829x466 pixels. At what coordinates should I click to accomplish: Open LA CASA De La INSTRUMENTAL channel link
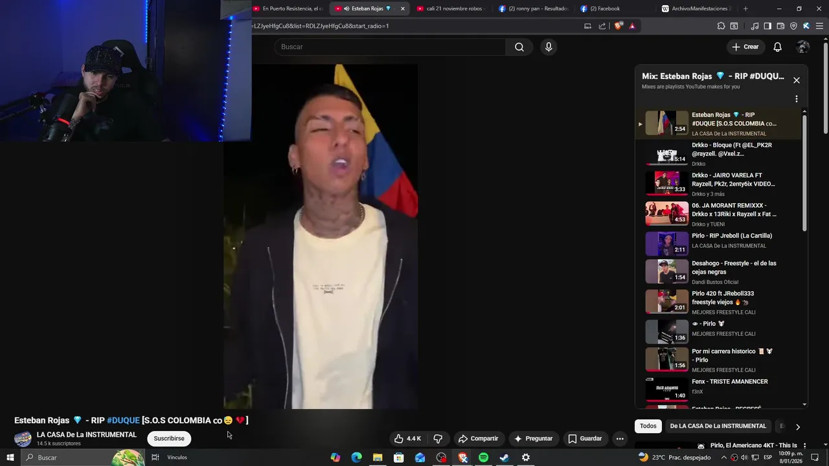87,435
